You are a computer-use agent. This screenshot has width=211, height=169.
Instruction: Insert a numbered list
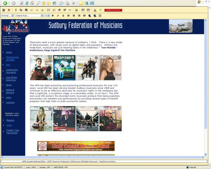click(x=54, y=10)
